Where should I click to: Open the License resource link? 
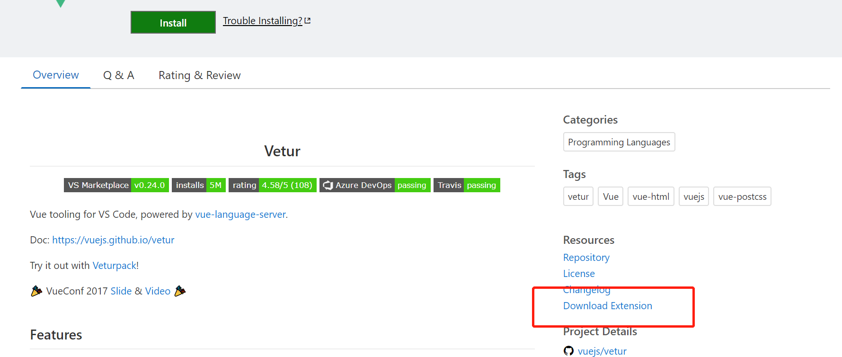tap(579, 274)
